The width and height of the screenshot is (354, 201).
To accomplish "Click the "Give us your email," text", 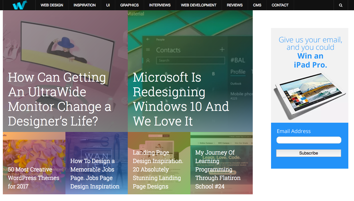I will pyautogui.click(x=310, y=40).
